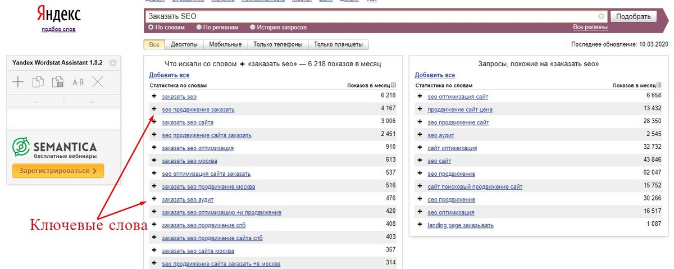Select the 'По регионам' radio button
The image size is (674, 269).
(x=199, y=27)
